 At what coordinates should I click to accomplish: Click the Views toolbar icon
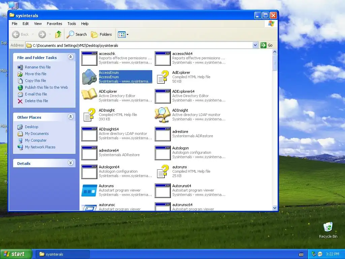click(x=121, y=34)
